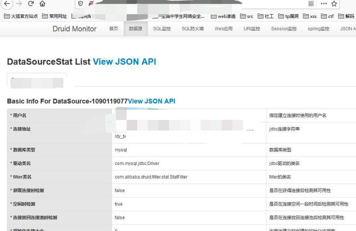
Task: Click the 驱动类名 row label
Action: tap(20, 163)
